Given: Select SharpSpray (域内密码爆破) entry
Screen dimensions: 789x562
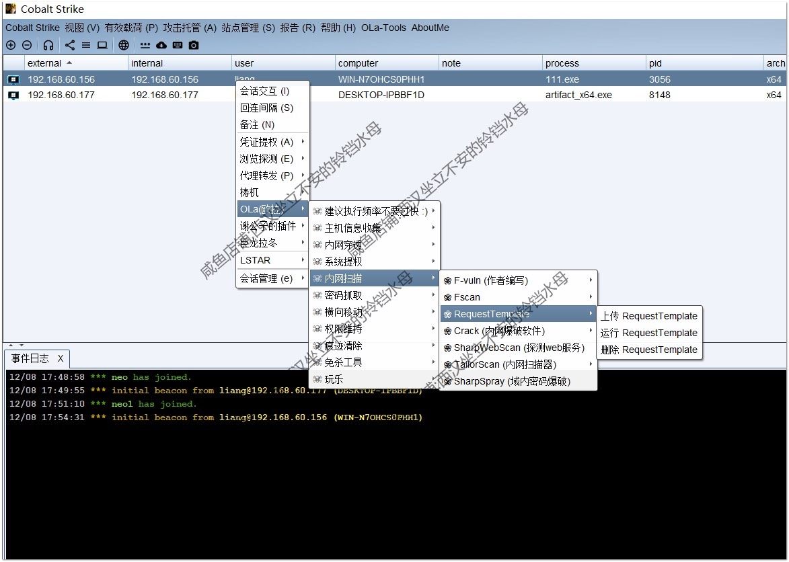Looking at the screenshot, I should click(511, 381).
